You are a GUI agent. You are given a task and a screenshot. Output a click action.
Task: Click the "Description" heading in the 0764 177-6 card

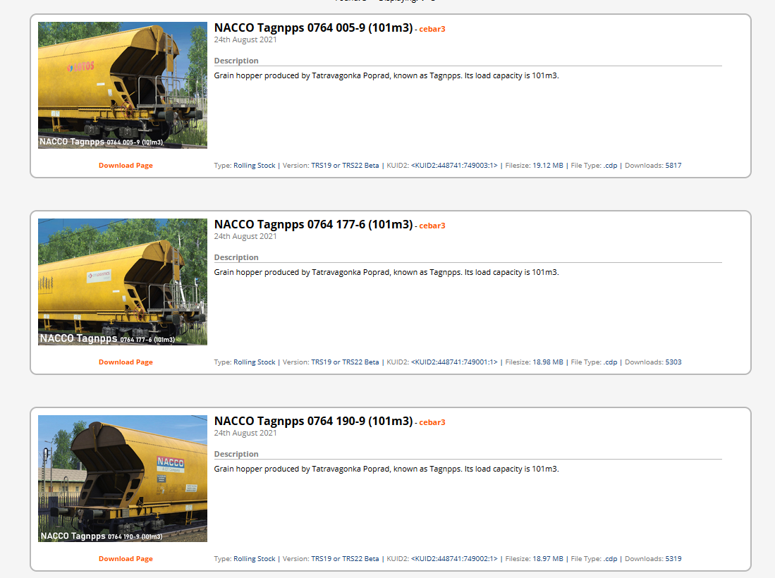click(x=236, y=257)
